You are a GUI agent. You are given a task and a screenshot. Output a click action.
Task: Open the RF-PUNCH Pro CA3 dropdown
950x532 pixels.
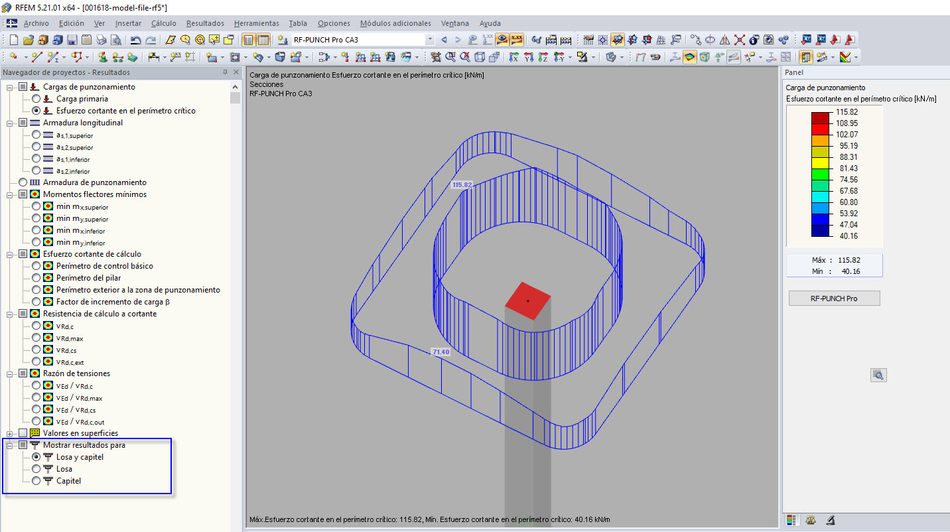(429, 40)
